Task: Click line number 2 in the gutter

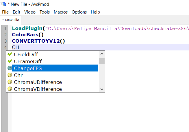Action: click(x=5, y=35)
